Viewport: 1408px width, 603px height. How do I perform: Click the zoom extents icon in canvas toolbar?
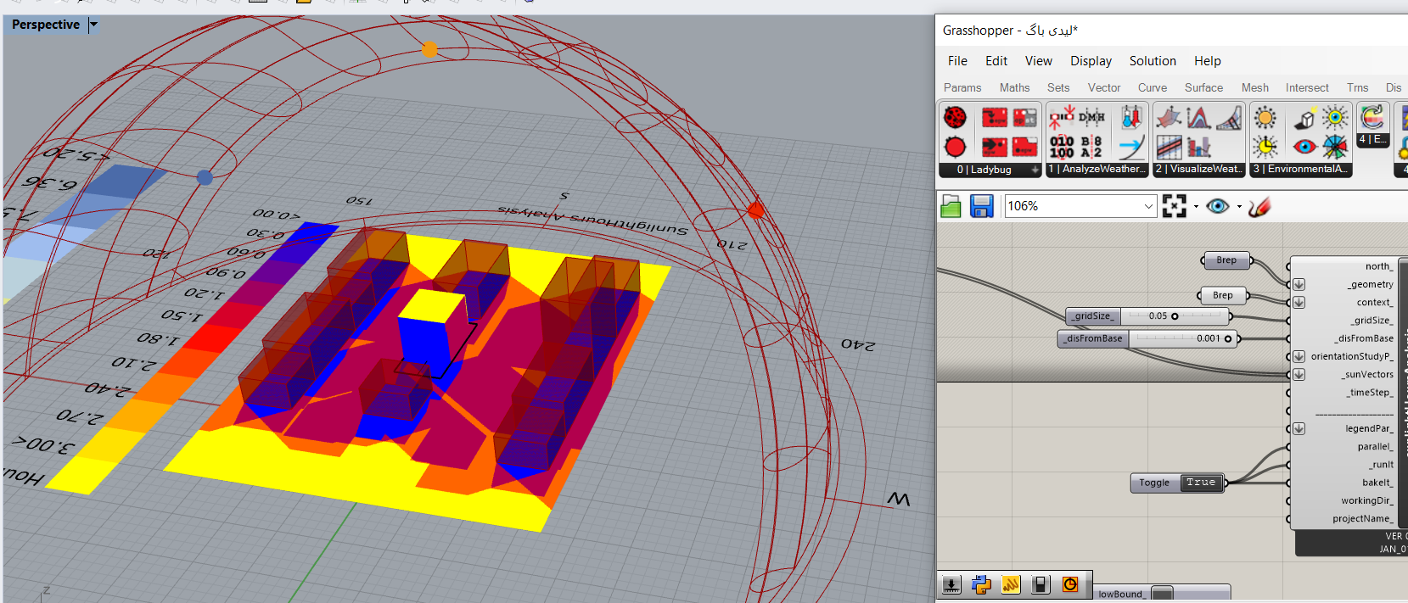click(1175, 206)
